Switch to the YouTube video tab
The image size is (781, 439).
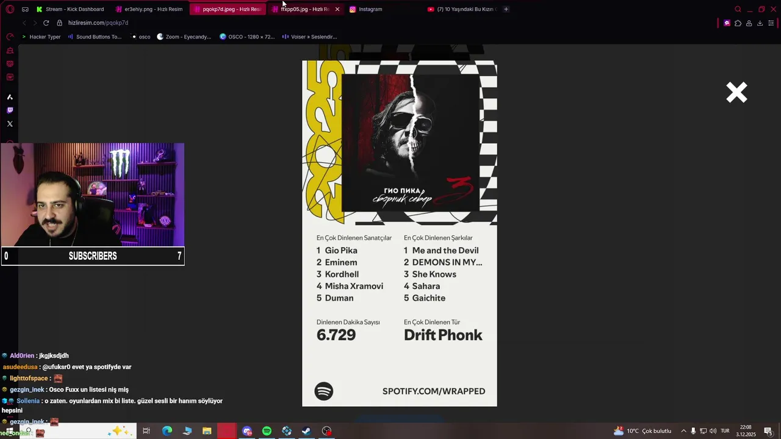coord(462,9)
